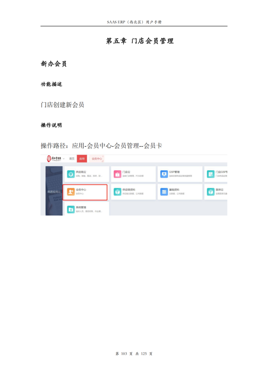The width and height of the screenshot is (268, 379).
Task: Open the 供应链资料 cube icon
Action: pos(117,192)
